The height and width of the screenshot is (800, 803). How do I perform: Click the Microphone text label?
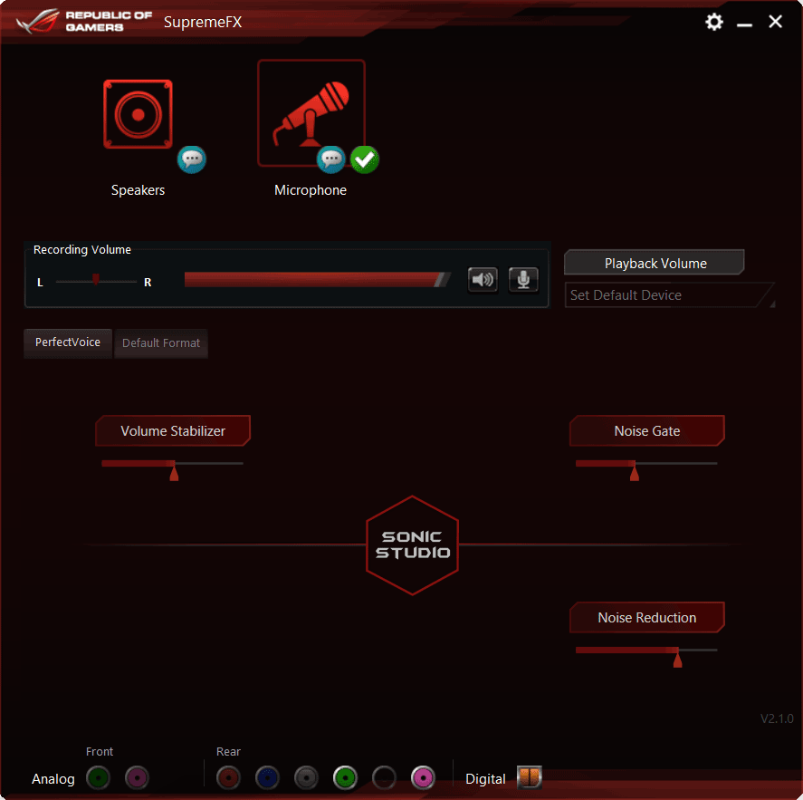pos(311,190)
